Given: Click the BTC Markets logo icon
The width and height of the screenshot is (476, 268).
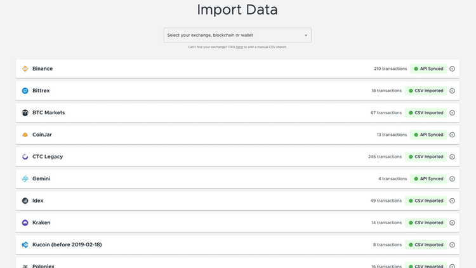Looking at the screenshot, I should click(x=25, y=113).
